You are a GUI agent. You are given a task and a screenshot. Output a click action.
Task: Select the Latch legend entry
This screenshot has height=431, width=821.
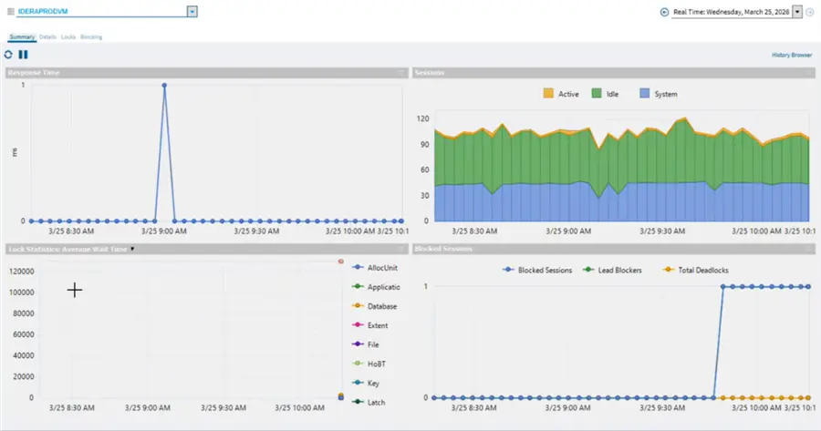pos(369,402)
